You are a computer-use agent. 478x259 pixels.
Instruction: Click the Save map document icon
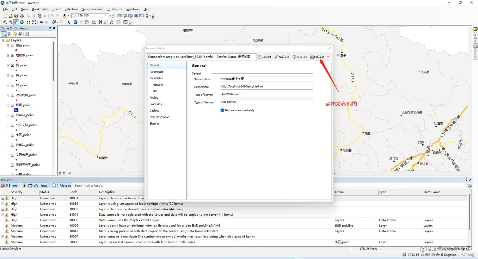point(16,15)
